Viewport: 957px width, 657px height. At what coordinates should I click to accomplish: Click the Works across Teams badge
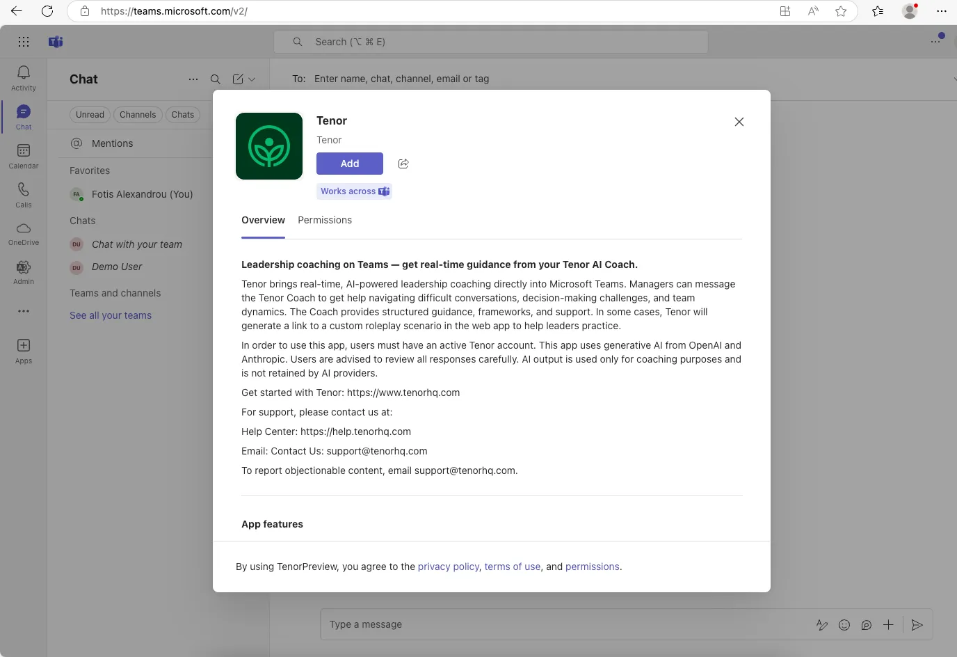click(x=355, y=191)
